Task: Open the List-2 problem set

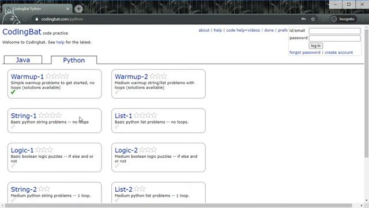Action: [x=123, y=189]
